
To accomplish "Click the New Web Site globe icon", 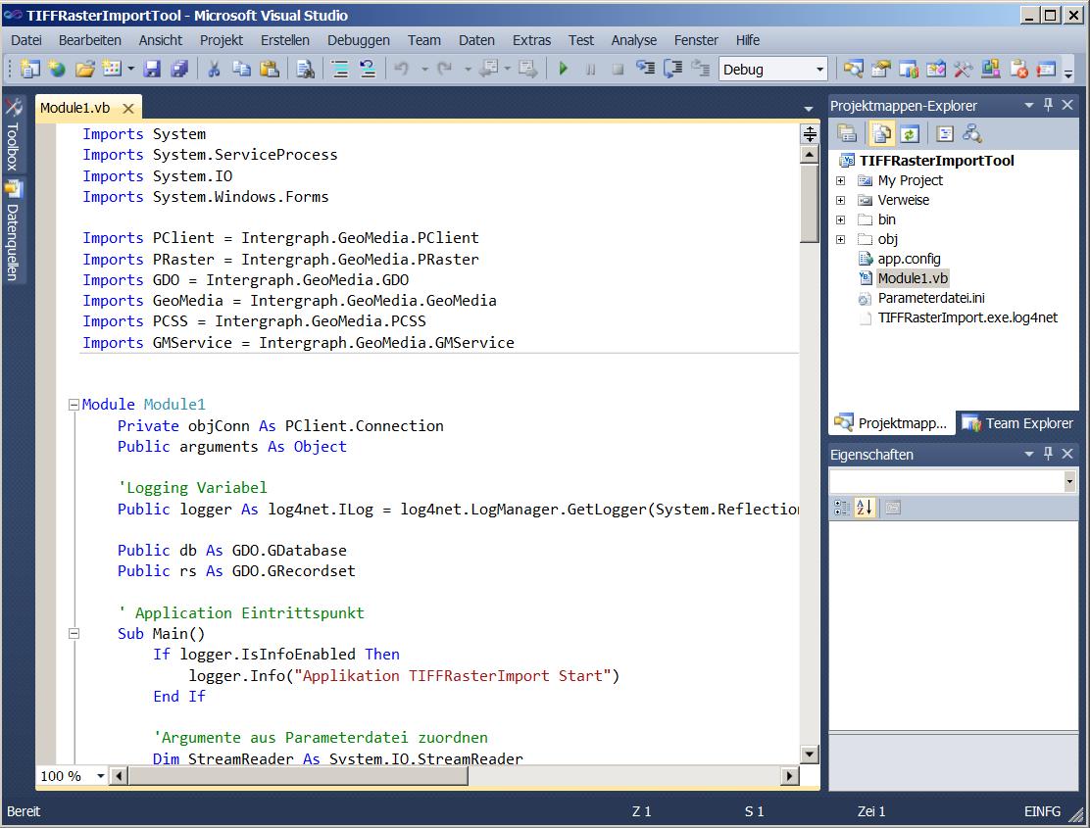I will pyautogui.click(x=57, y=69).
